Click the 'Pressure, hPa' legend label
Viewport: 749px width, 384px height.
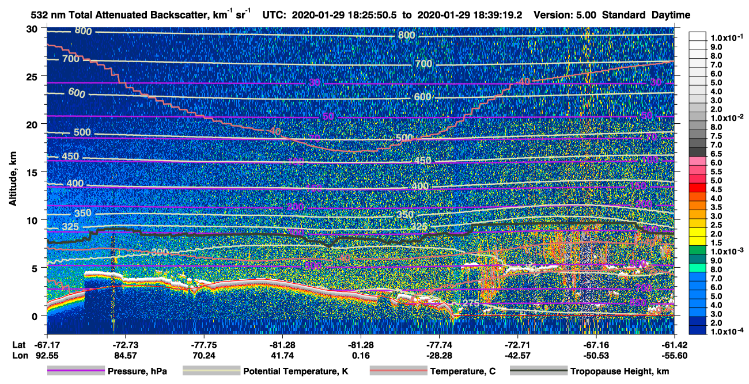pos(137,372)
